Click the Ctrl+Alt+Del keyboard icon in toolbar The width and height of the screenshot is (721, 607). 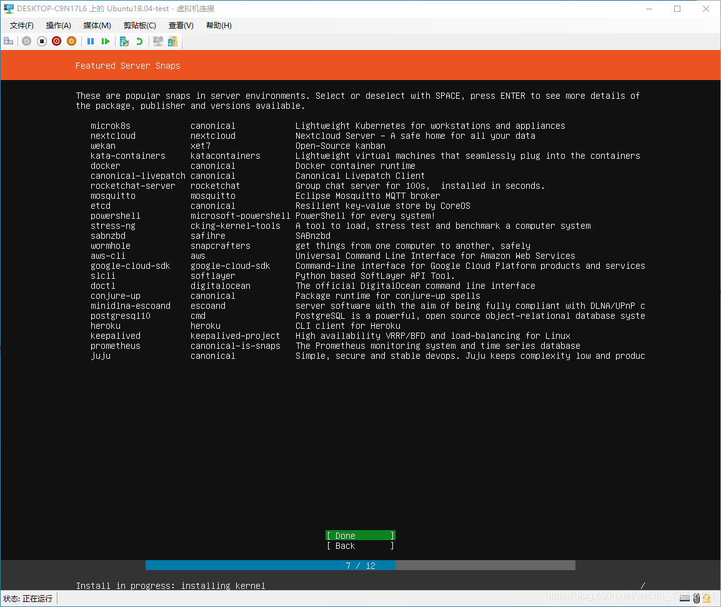click(8, 41)
